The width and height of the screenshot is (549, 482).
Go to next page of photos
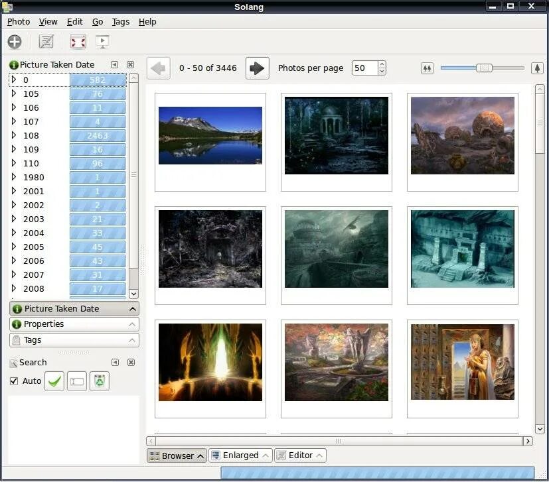pos(258,68)
